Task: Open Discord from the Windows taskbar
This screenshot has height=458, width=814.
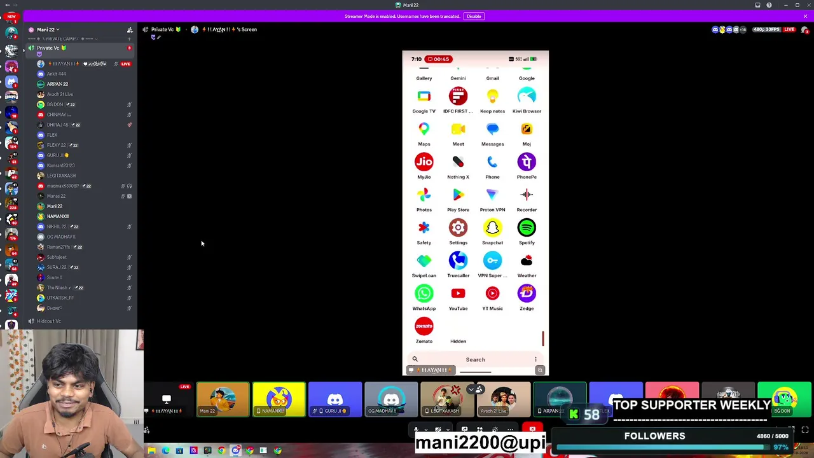Action: tap(235, 450)
